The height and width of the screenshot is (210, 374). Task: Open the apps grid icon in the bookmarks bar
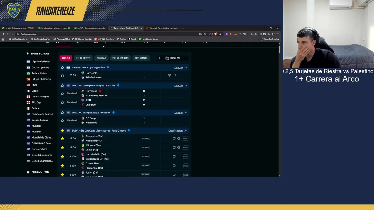point(3,39)
